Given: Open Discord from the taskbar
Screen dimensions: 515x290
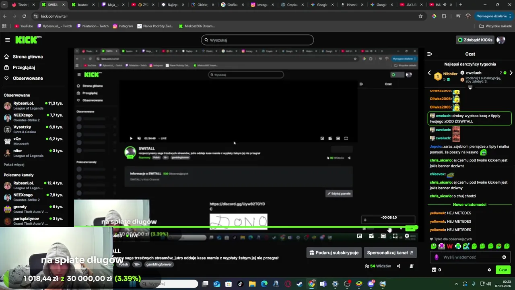Looking at the screenshot, I should tap(371, 284).
